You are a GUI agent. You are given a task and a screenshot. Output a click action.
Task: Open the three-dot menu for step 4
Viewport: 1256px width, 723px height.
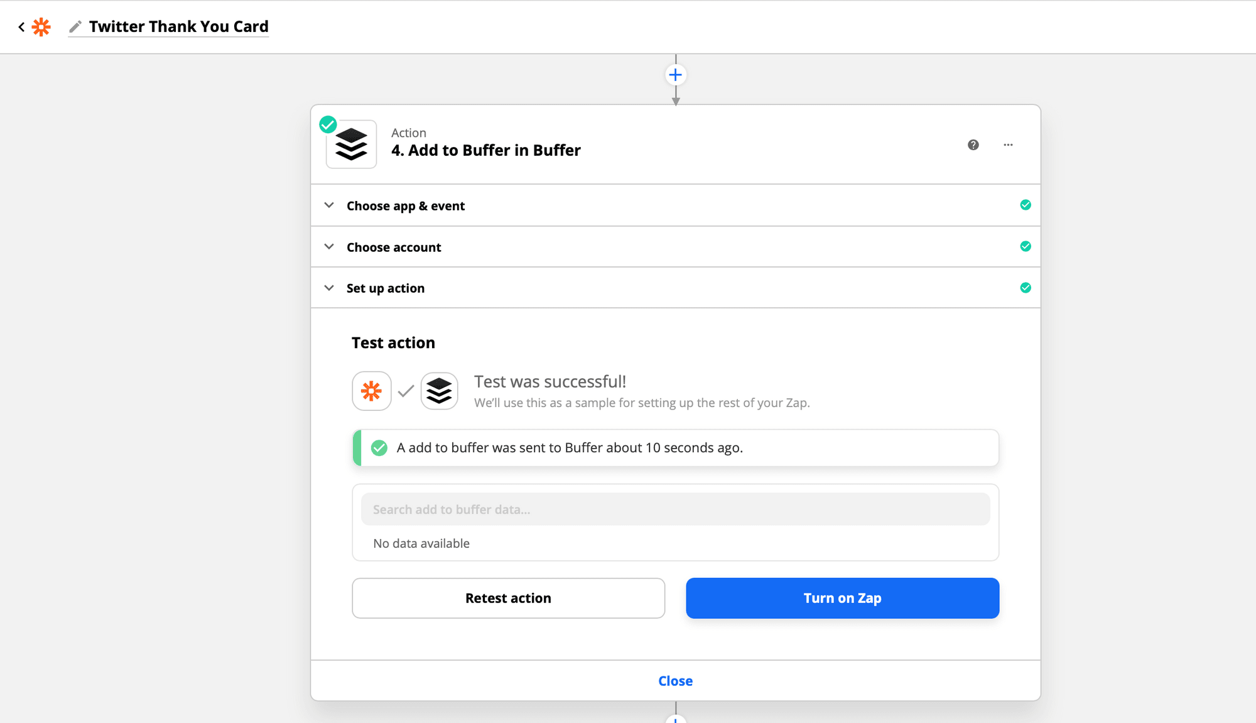1008,145
